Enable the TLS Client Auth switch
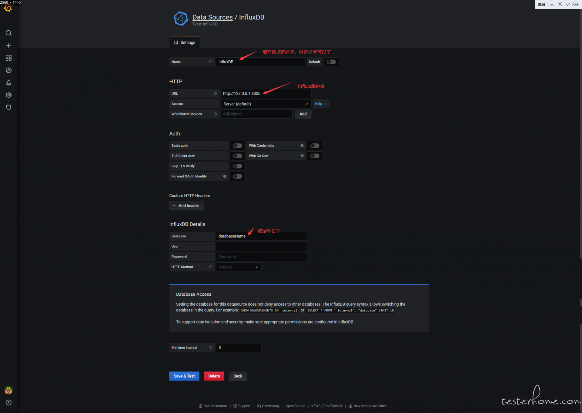This screenshot has height=413, width=582. tap(237, 156)
